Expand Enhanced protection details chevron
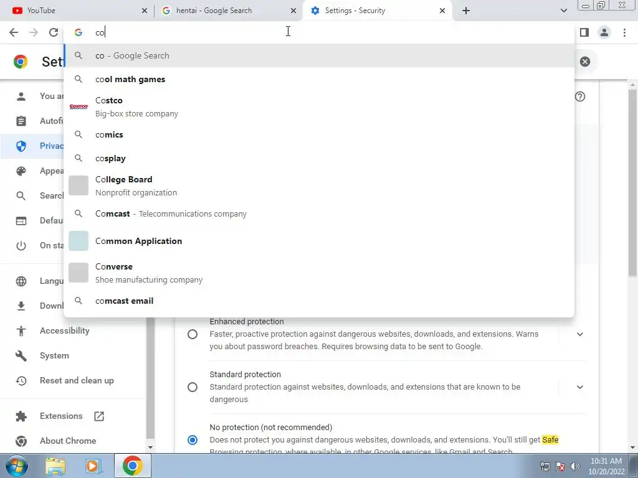The height and width of the screenshot is (478, 638). [580, 334]
